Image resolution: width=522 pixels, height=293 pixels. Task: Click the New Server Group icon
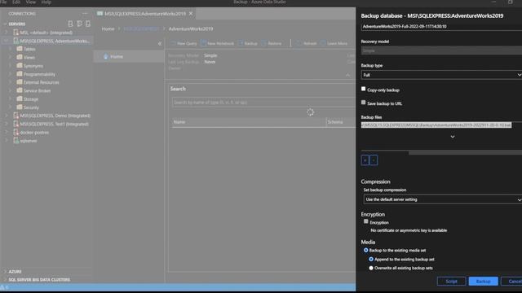[x=79, y=24]
